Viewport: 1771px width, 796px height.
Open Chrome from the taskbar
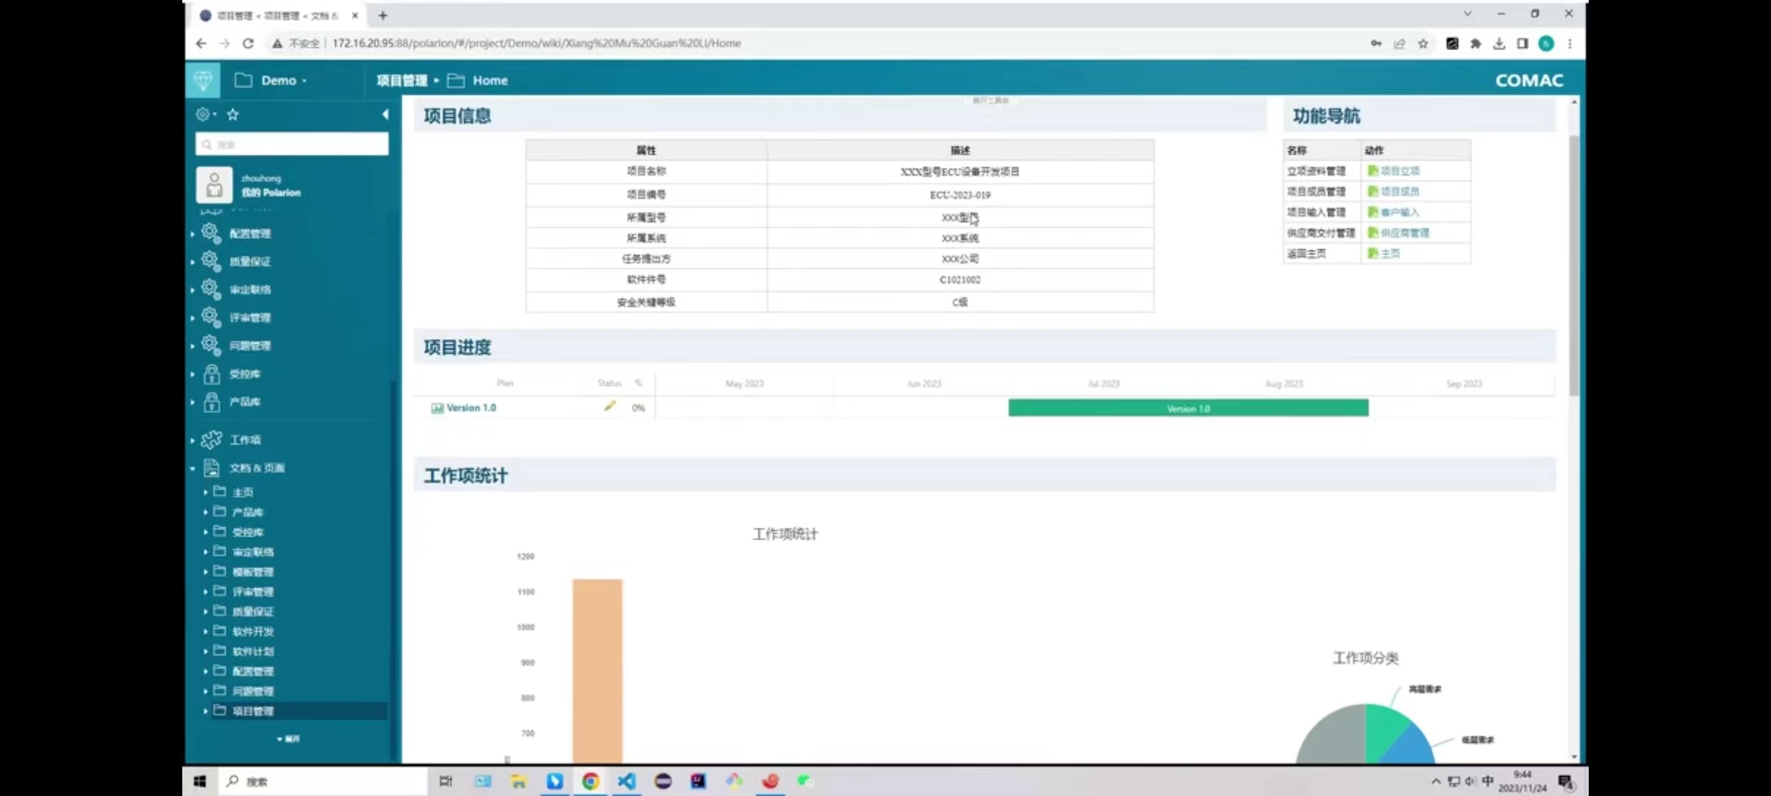590,781
